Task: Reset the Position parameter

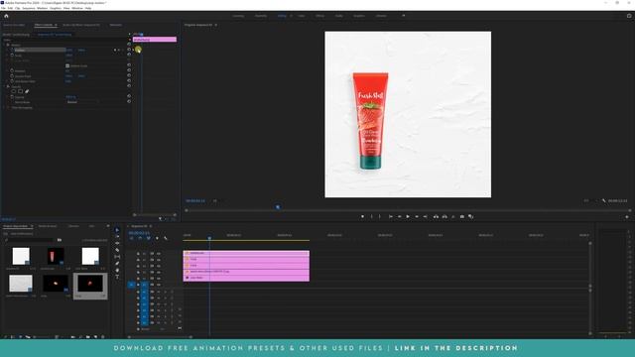Action: pos(129,50)
